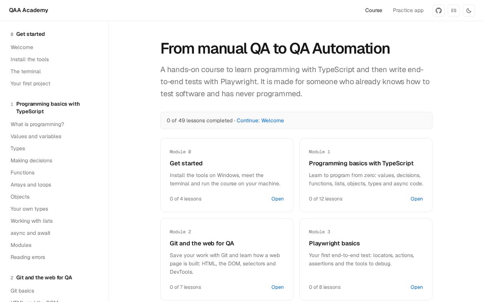
Task: Select Get started heading in the sidebar
Action: (31, 34)
